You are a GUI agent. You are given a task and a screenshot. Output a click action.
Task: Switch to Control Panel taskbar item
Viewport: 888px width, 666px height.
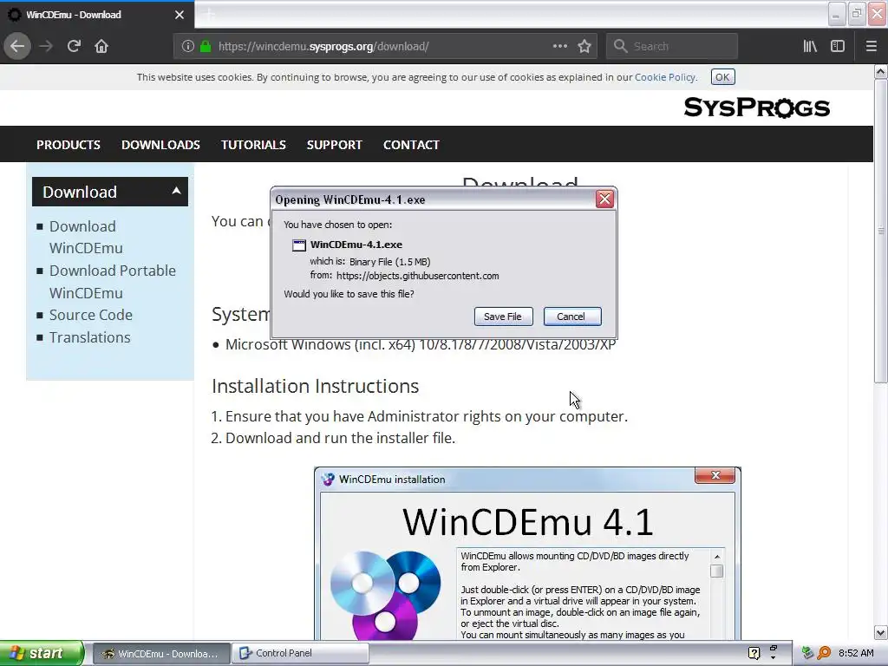tap(301, 654)
